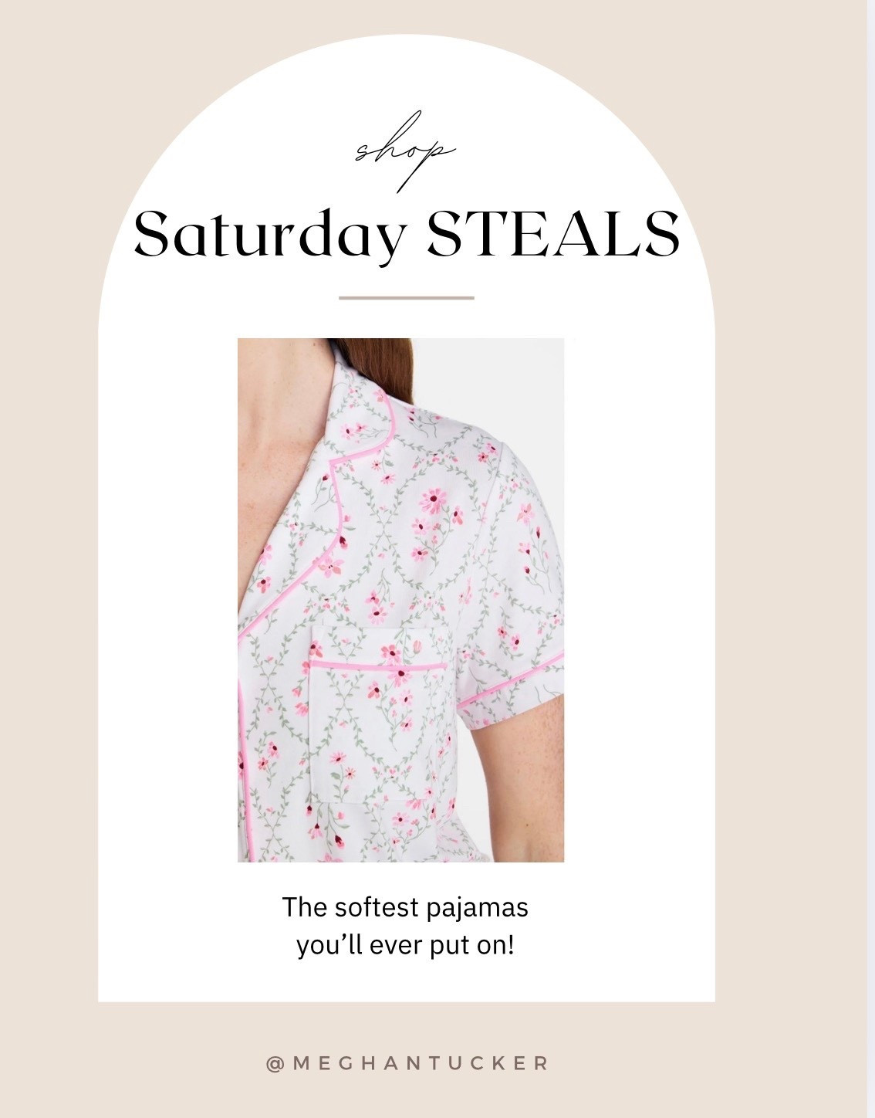Click the large pink daisy near the shoulder
875x1118 pixels.
click(x=434, y=502)
